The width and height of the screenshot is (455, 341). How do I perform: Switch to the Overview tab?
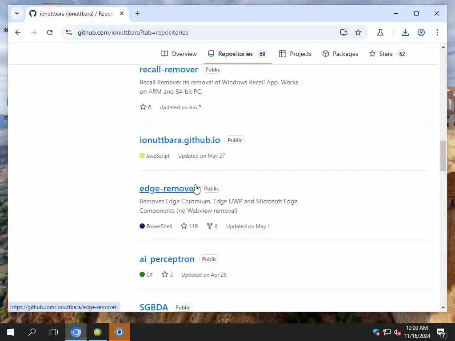179,54
